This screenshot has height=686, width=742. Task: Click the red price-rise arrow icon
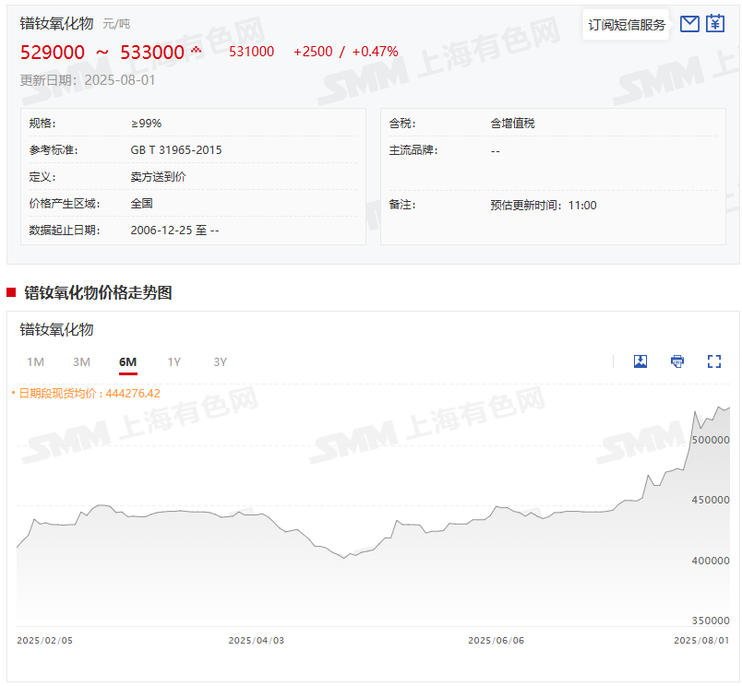(196, 50)
